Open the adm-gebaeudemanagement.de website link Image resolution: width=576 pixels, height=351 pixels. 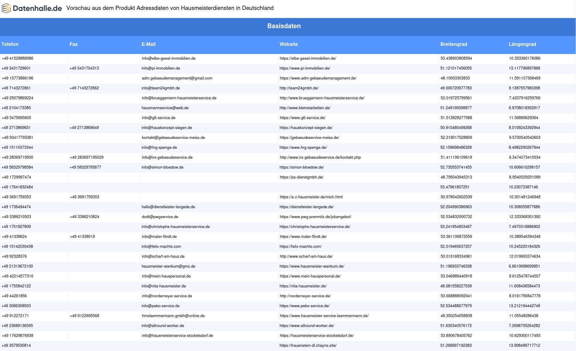pyautogui.click(x=318, y=78)
